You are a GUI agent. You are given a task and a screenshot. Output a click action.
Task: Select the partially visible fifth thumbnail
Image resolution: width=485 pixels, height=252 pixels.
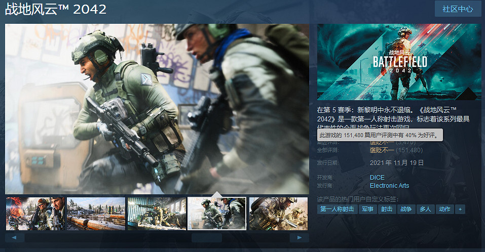pyautogui.click(x=278, y=214)
